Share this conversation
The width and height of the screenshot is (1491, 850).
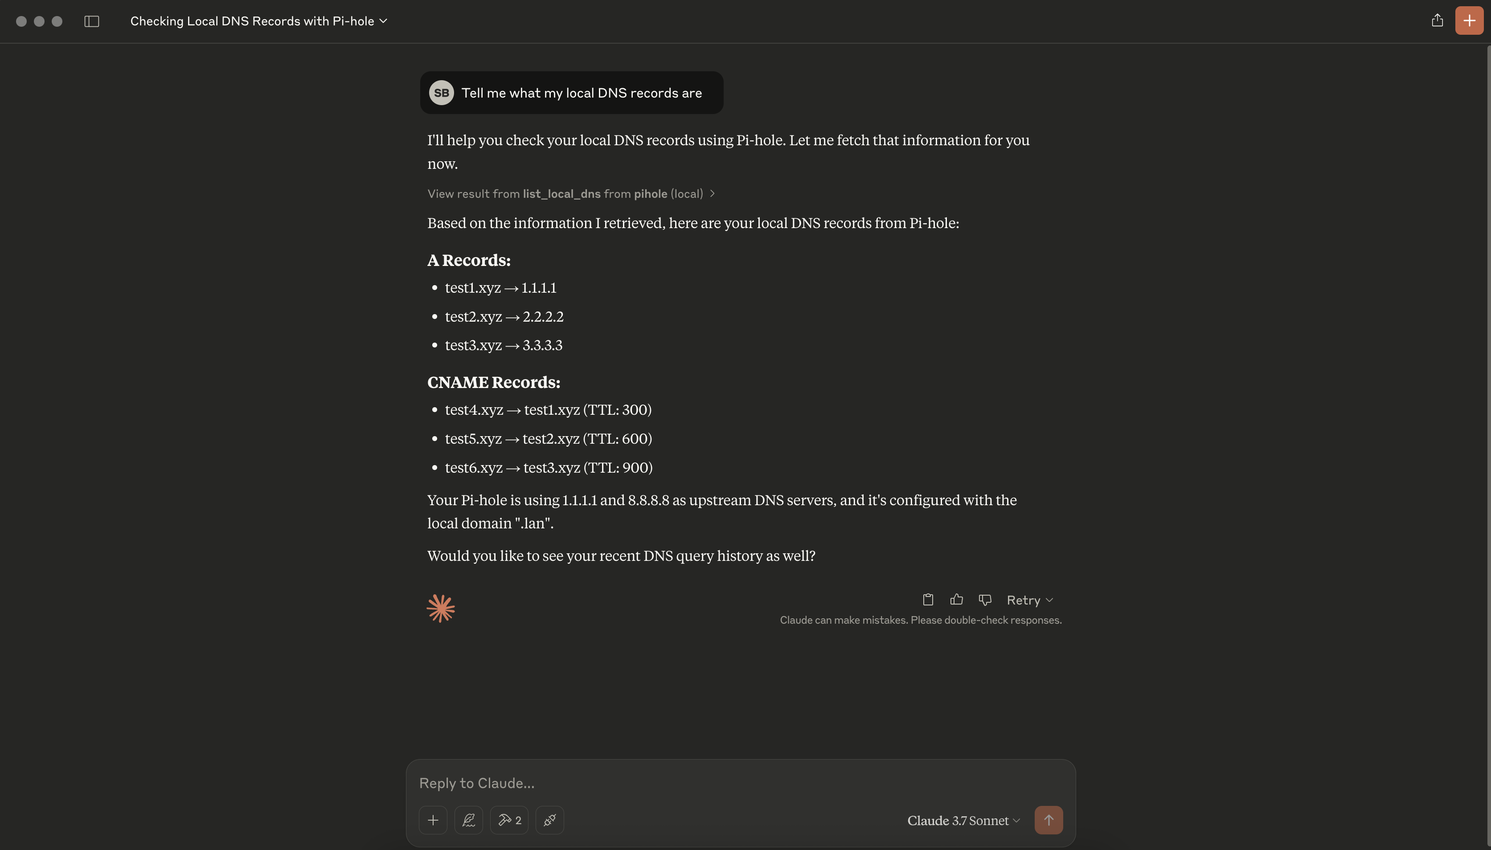pyautogui.click(x=1437, y=20)
